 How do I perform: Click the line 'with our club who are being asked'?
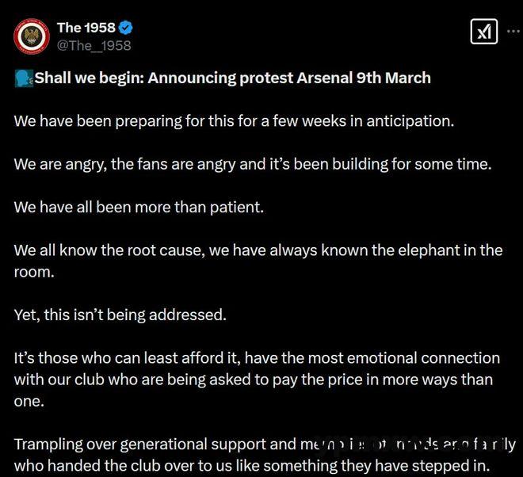254,380
